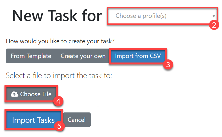This screenshot has width=222, height=137.
Task: Click the red number 5 badge
Action: (x=59, y=126)
